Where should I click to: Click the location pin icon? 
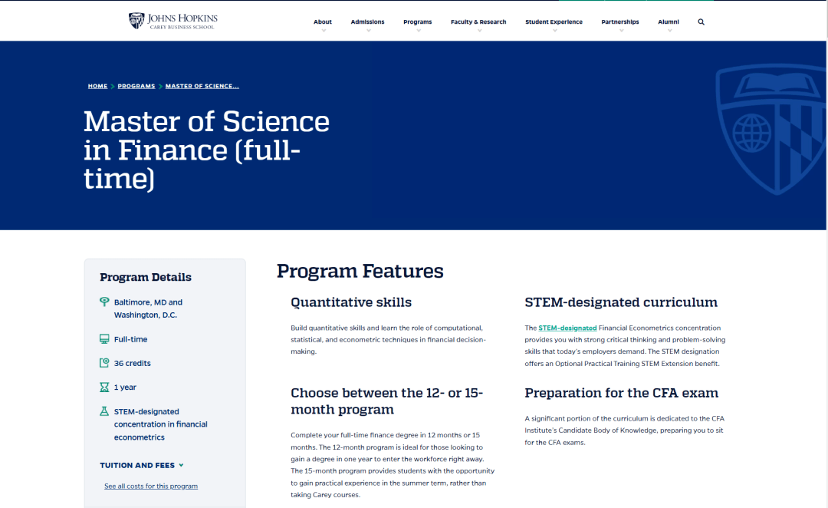coord(104,302)
